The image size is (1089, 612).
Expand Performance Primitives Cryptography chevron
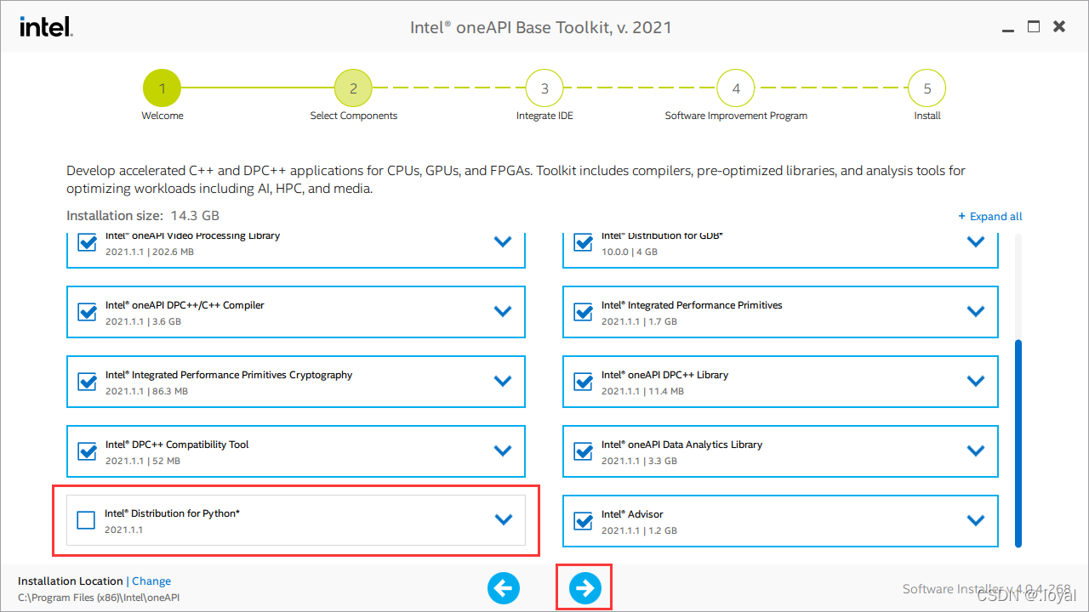[x=503, y=382]
